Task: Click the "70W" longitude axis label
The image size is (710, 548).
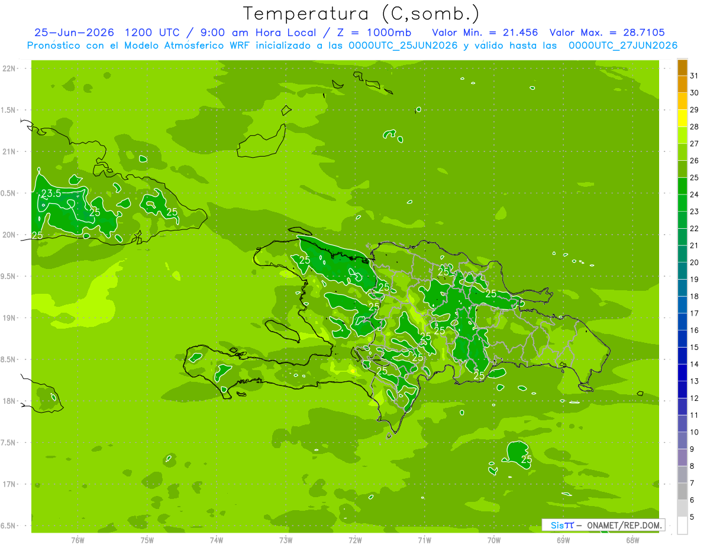Action: (x=493, y=540)
